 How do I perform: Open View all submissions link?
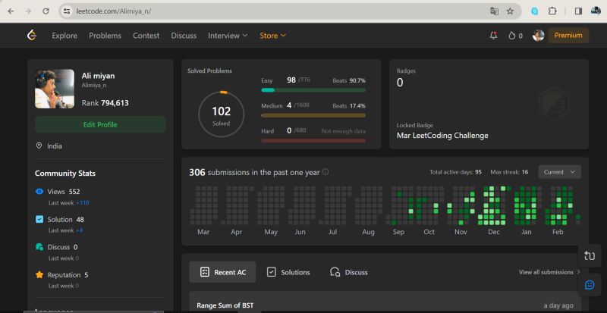549,272
